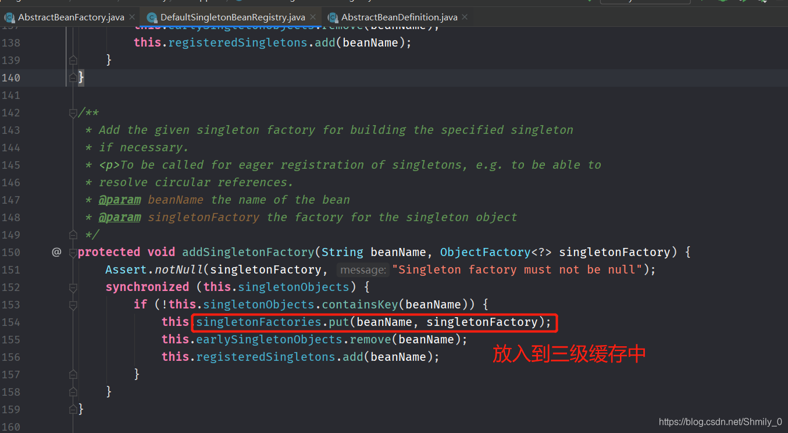Viewport: 788px width, 433px height.
Task: Toggle the fold end marker at line 157
Action: 73,374
